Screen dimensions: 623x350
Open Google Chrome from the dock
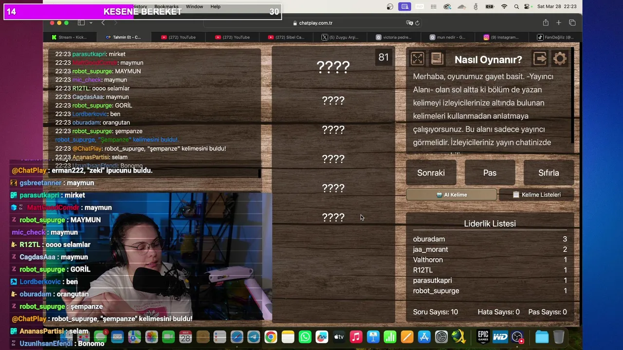coord(271,337)
